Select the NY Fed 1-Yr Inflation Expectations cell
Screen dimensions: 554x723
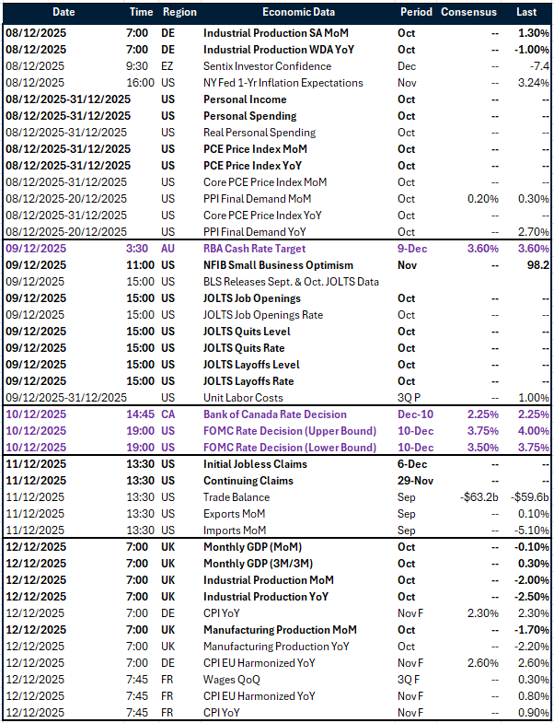(x=283, y=83)
